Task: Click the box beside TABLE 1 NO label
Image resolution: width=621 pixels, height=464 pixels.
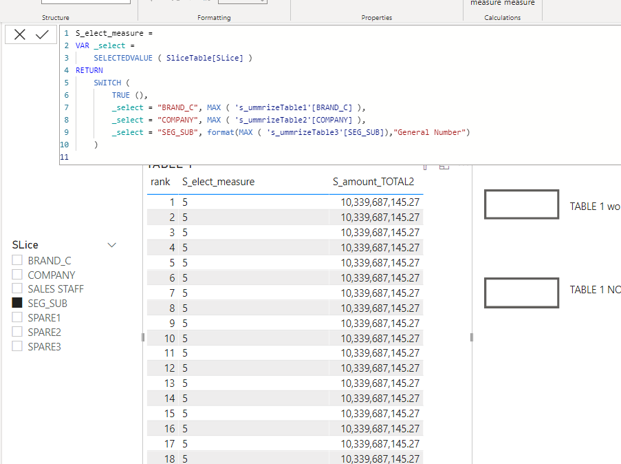Action: 521,293
